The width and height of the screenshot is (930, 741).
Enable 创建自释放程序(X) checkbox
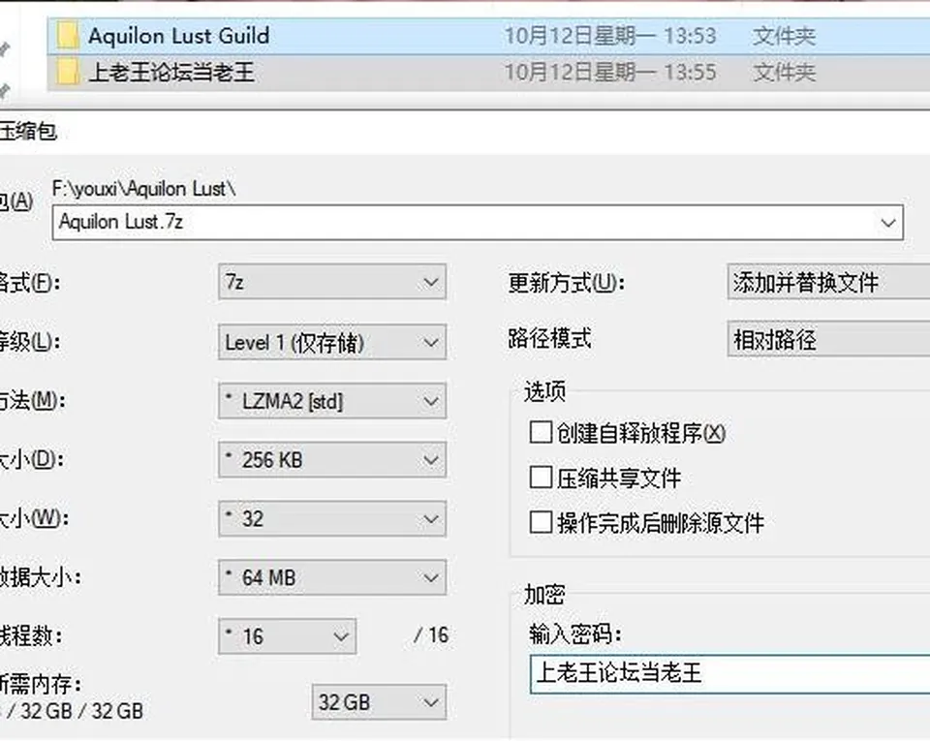[541, 432]
